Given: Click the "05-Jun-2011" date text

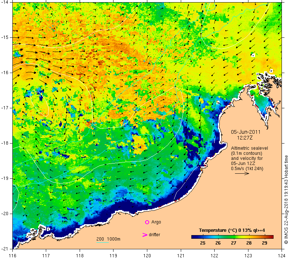Looking at the screenshot, I should point(246,132).
